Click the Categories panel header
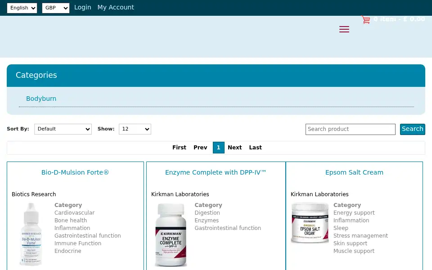Screen dimensions: 432x270 (x=216, y=76)
